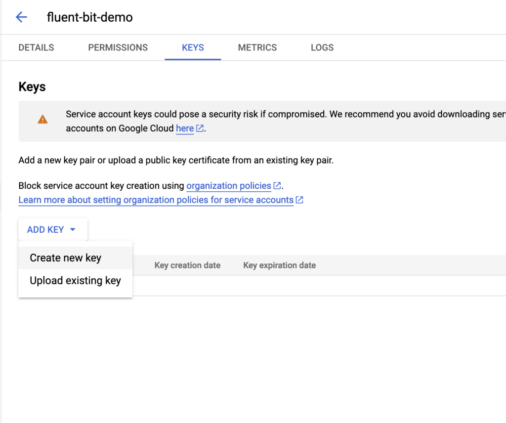
Task: Click the back arrow beside fluent-bit-demo
Action: tap(21, 17)
